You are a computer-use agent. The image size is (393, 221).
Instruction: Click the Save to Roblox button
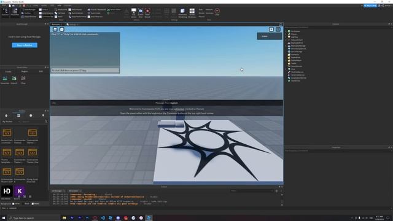[x=25, y=45]
